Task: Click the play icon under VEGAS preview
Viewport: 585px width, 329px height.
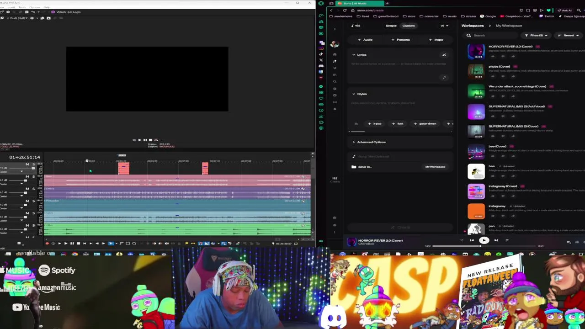Action: coord(139,140)
